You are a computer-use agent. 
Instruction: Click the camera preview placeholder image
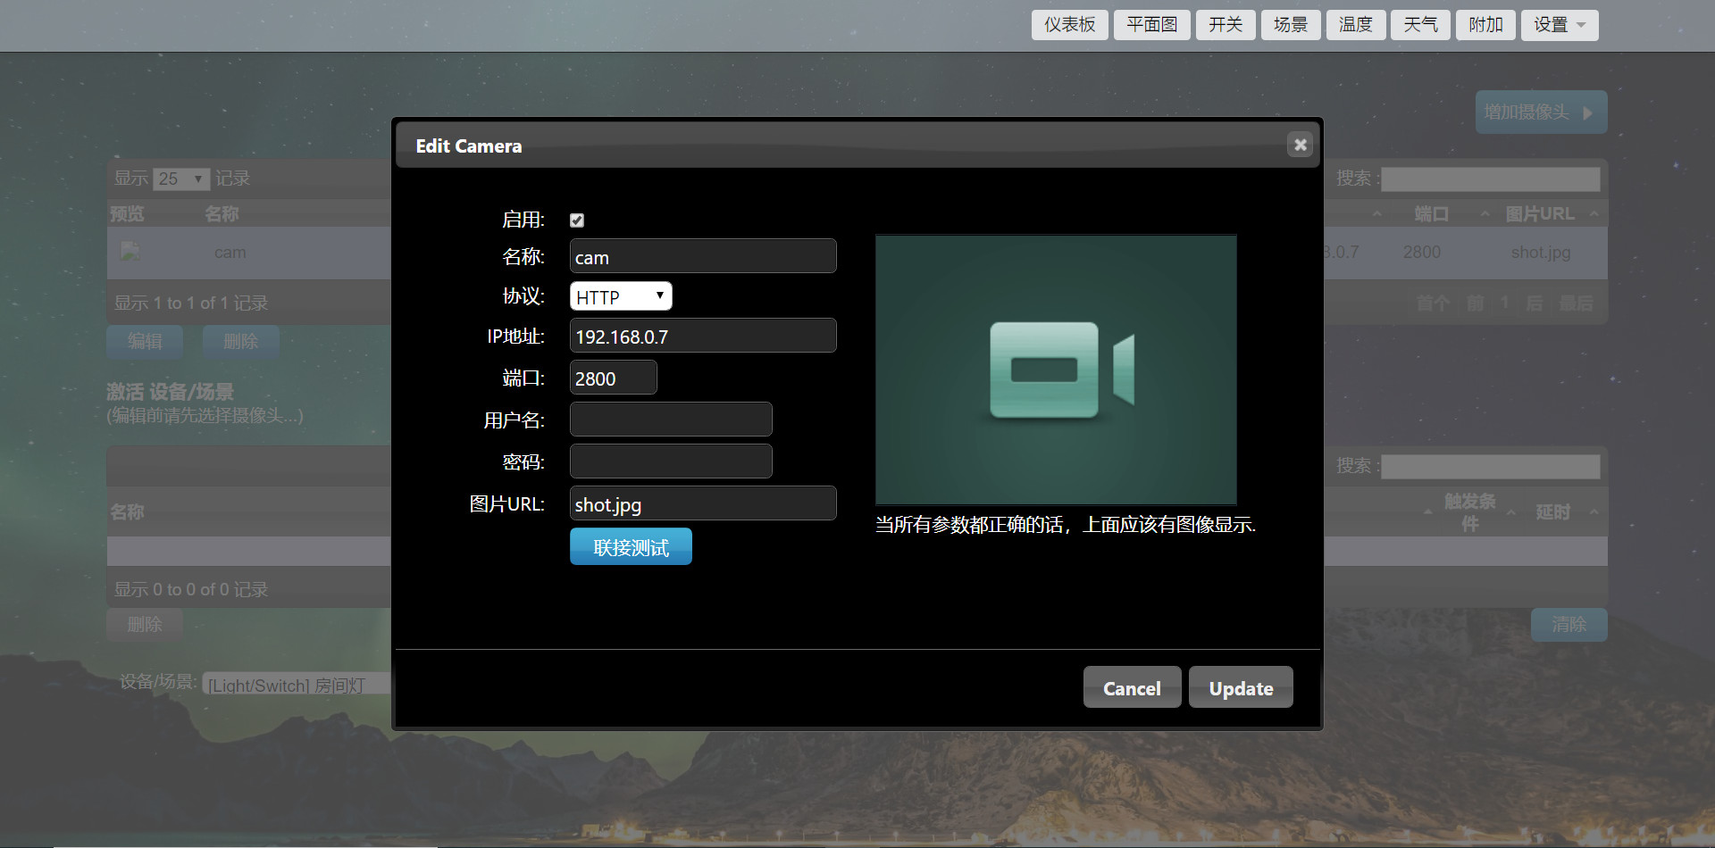(x=1056, y=370)
